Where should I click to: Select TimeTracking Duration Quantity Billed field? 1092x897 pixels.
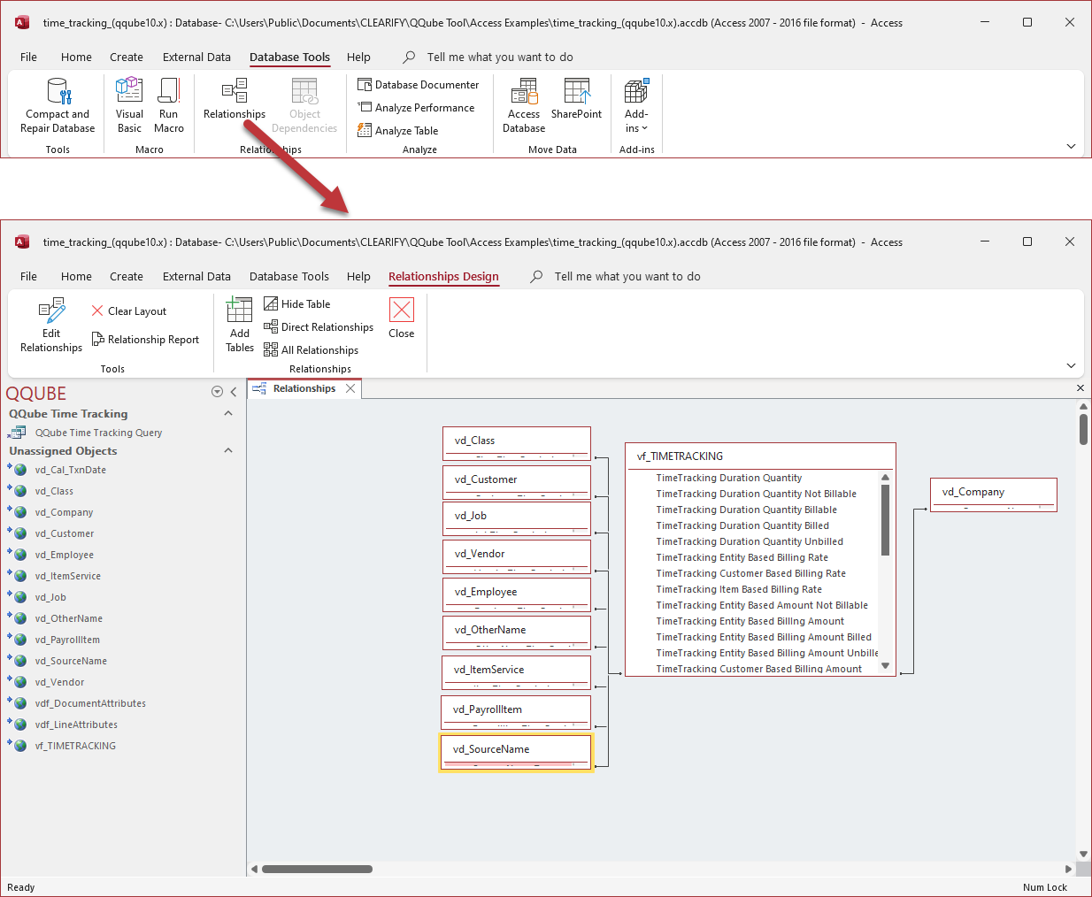click(x=742, y=525)
